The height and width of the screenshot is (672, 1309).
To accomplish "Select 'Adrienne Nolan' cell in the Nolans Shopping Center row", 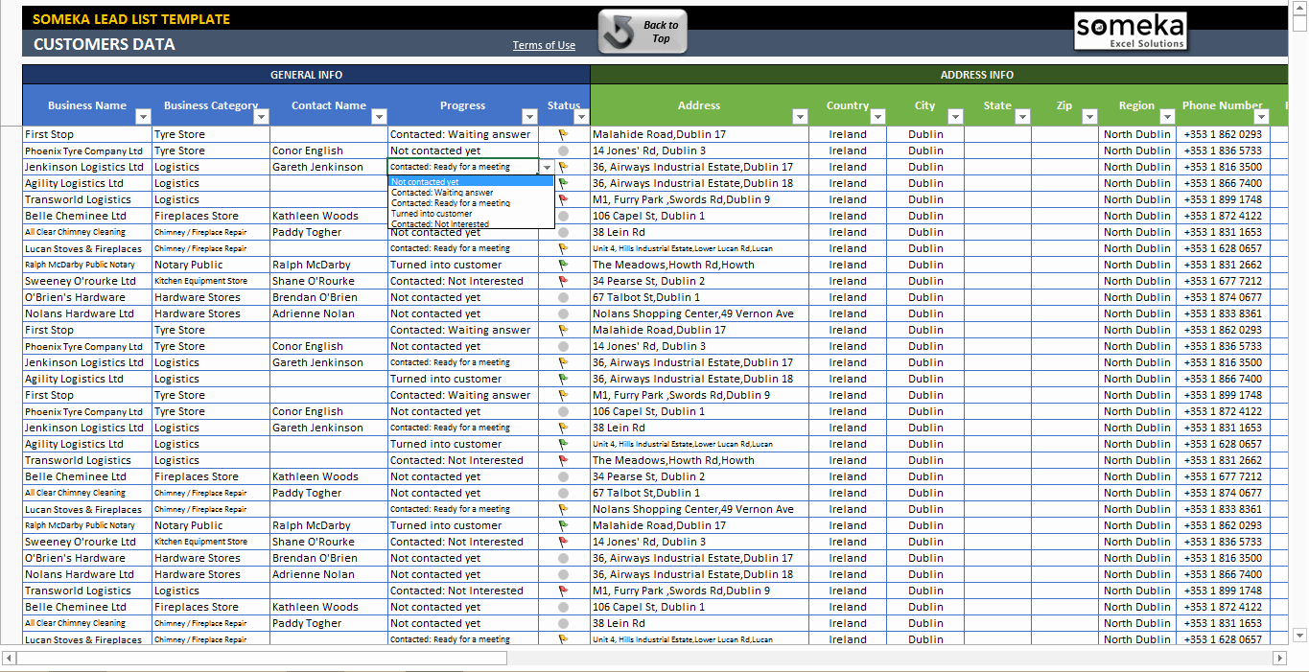I will tap(329, 313).
